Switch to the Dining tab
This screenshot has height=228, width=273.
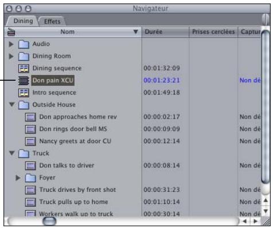coord(24,21)
